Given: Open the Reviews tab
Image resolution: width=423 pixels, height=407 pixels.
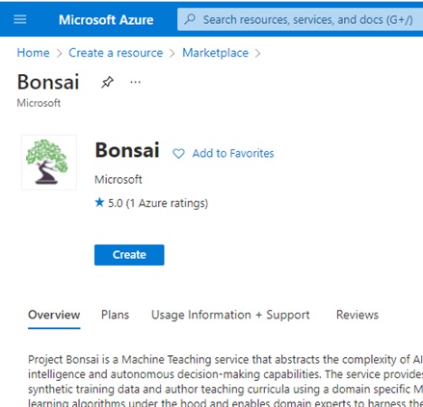Looking at the screenshot, I should 357,315.
